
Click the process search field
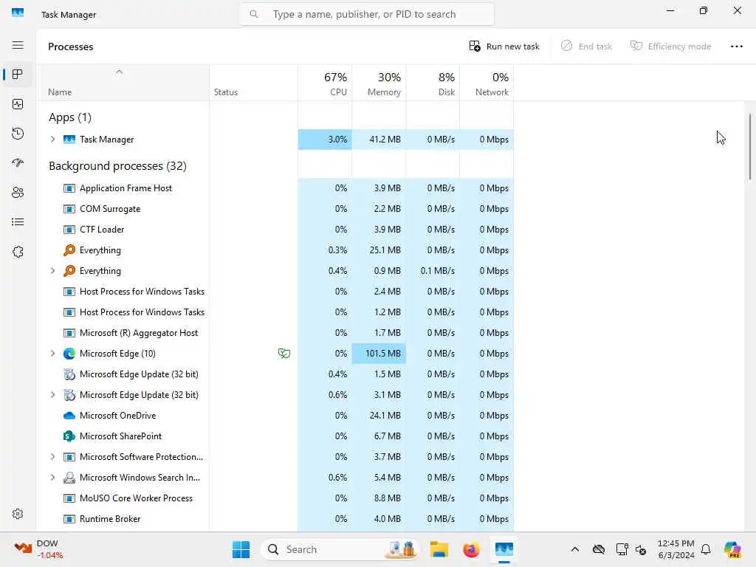[366, 15]
